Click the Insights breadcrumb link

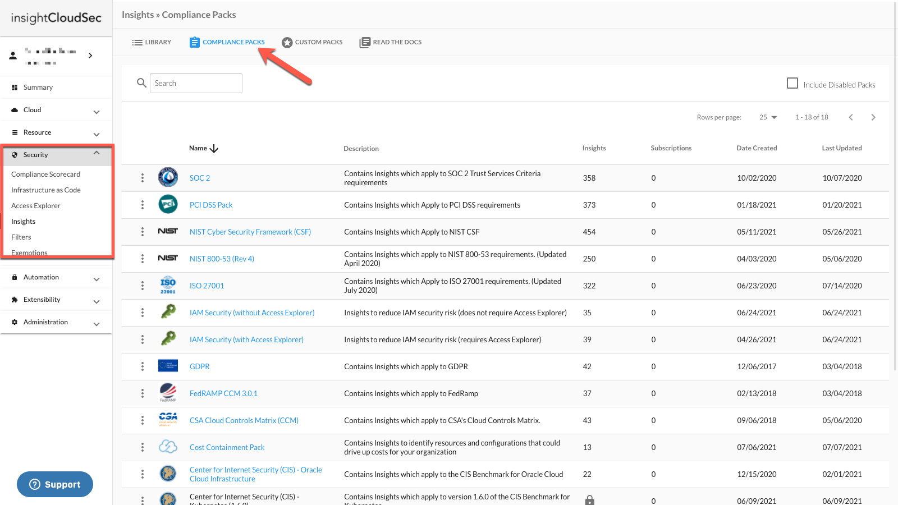[138, 15]
